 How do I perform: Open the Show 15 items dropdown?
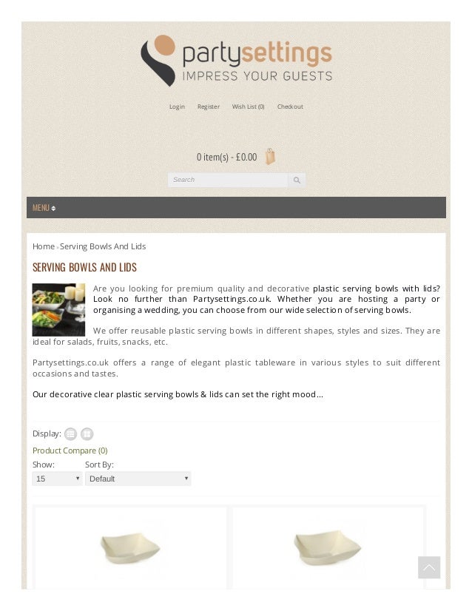pyautogui.click(x=57, y=479)
